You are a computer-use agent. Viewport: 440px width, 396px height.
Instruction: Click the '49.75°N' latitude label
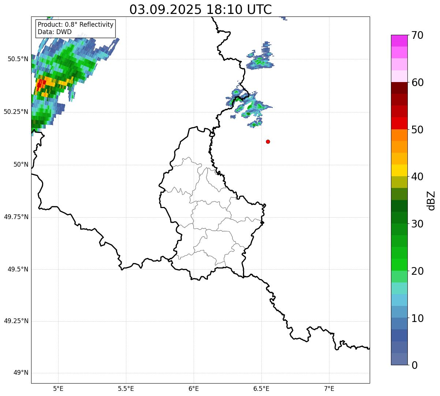point(16,217)
